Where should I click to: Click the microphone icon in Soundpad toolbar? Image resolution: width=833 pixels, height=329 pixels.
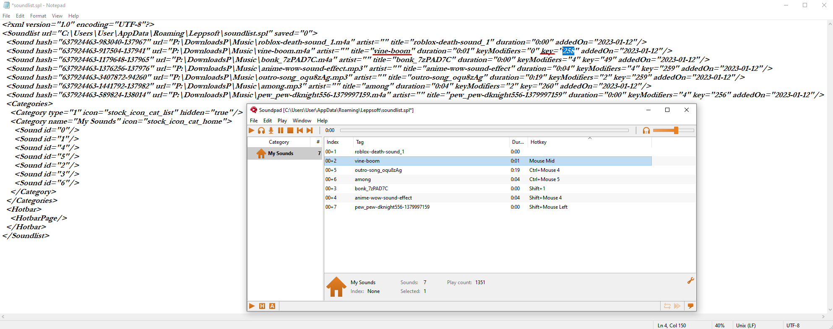click(271, 130)
